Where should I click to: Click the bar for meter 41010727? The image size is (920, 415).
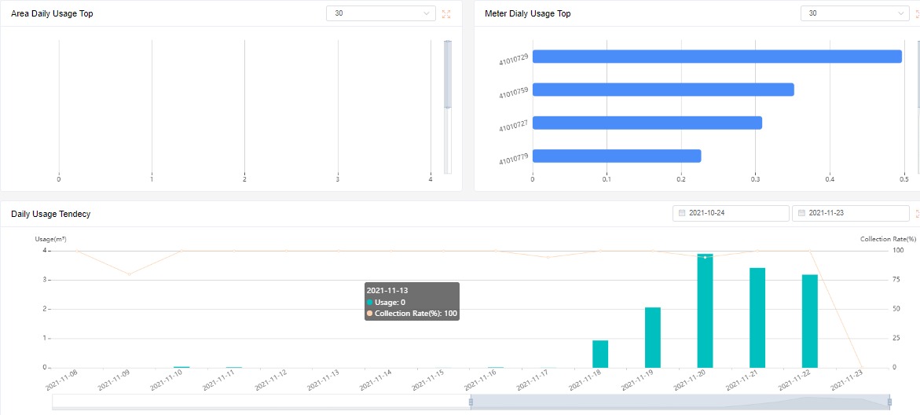coord(647,123)
